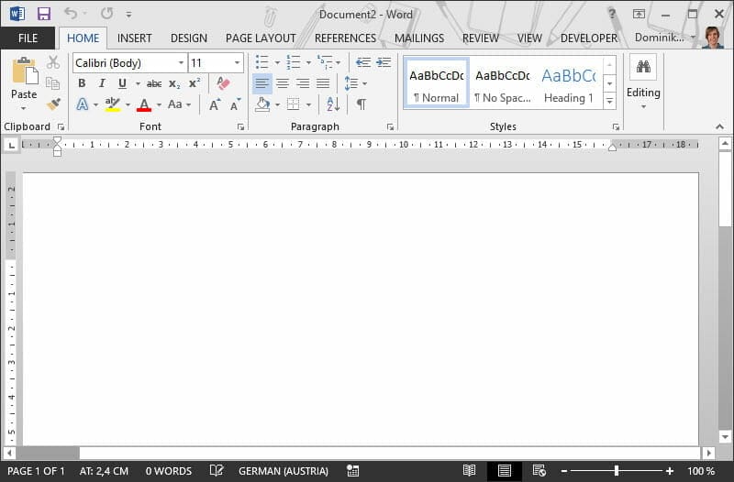734x482 pixels.
Task: Switch to the INSERT ribbon tab
Action: point(135,38)
